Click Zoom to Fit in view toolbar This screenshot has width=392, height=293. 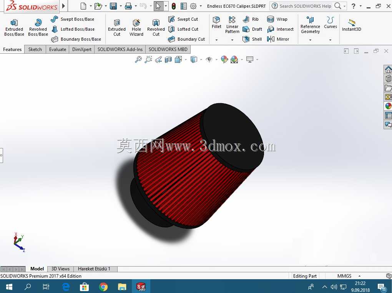(138, 59)
